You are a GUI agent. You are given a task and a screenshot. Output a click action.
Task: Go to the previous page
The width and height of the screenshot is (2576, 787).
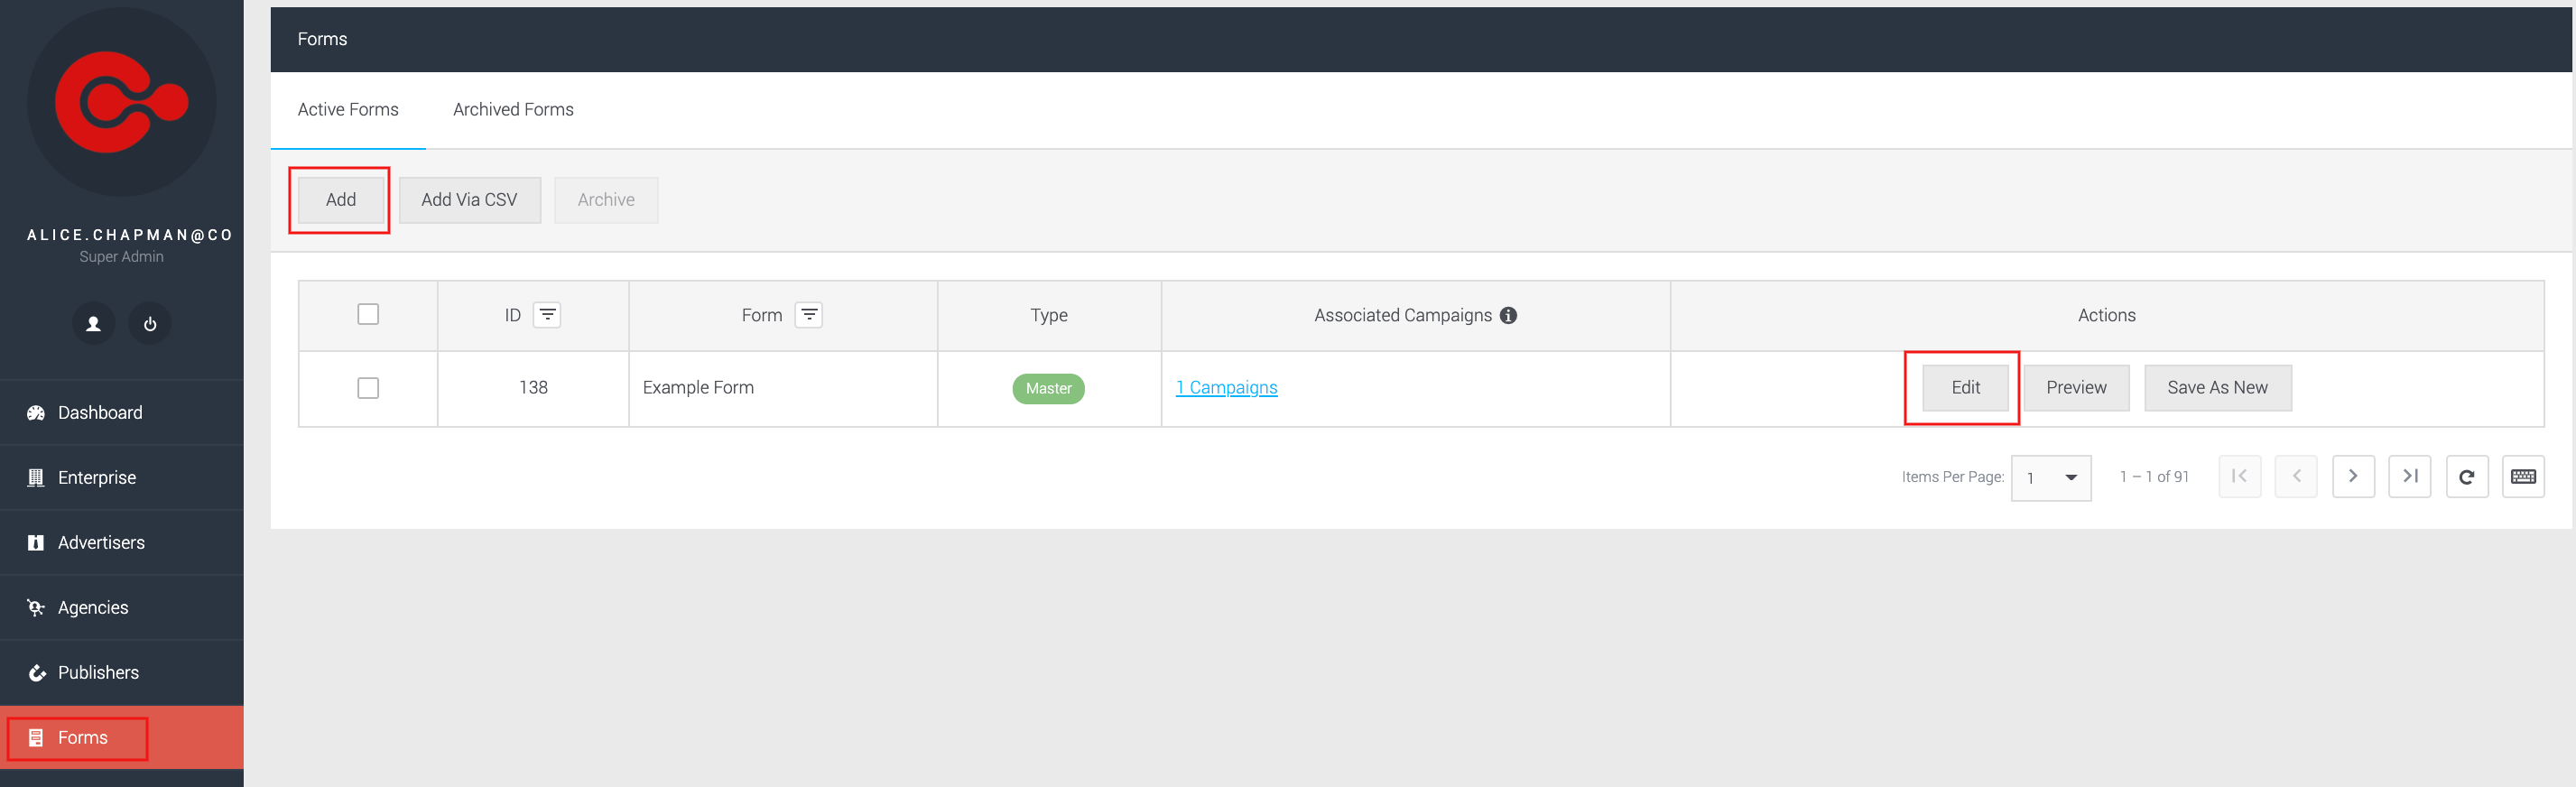(2296, 477)
